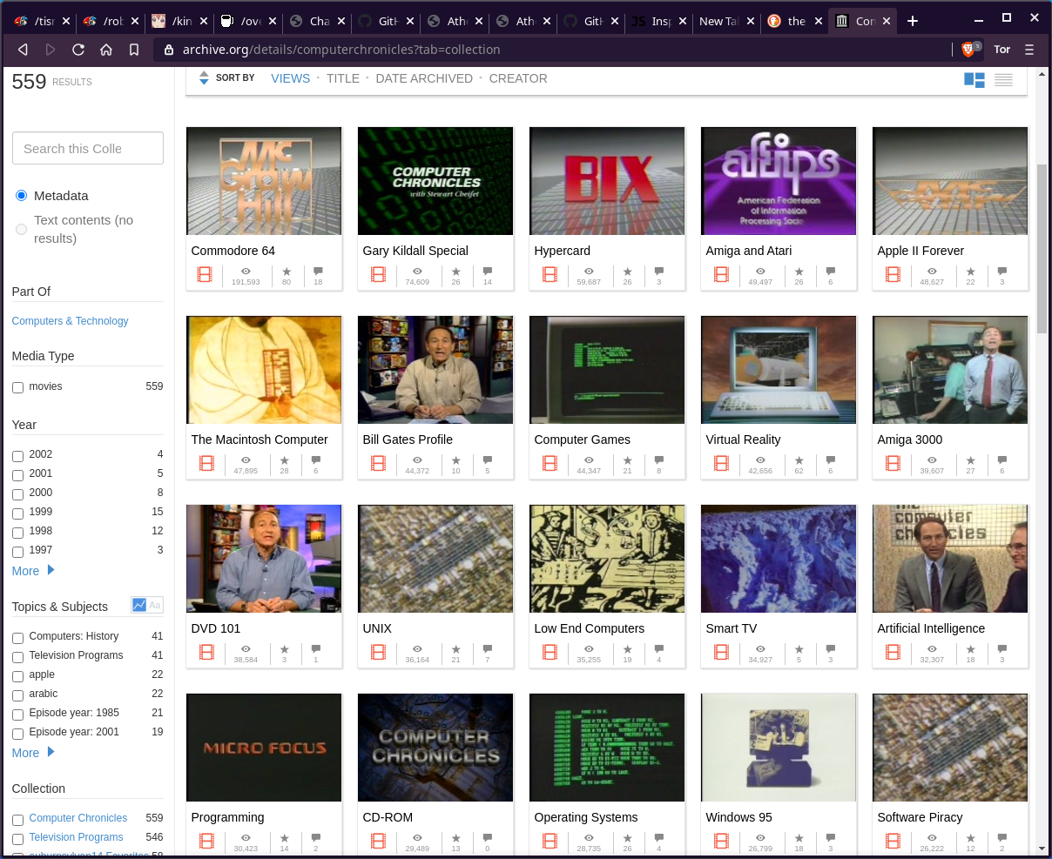
Task: Show topics chart view icon
Action: [x=138, y=605]
